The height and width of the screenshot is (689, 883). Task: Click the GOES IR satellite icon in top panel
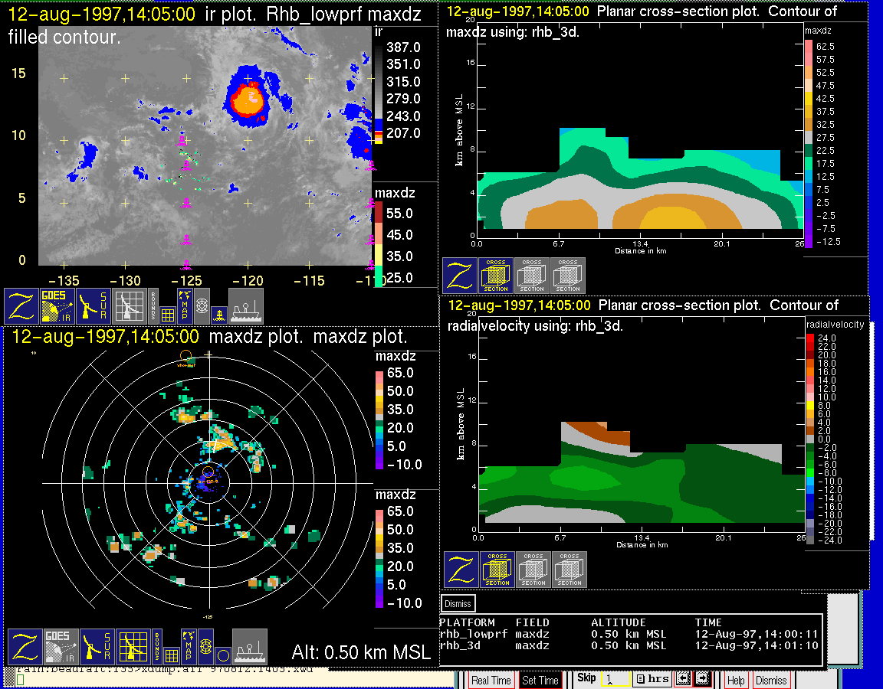(57, 306)
